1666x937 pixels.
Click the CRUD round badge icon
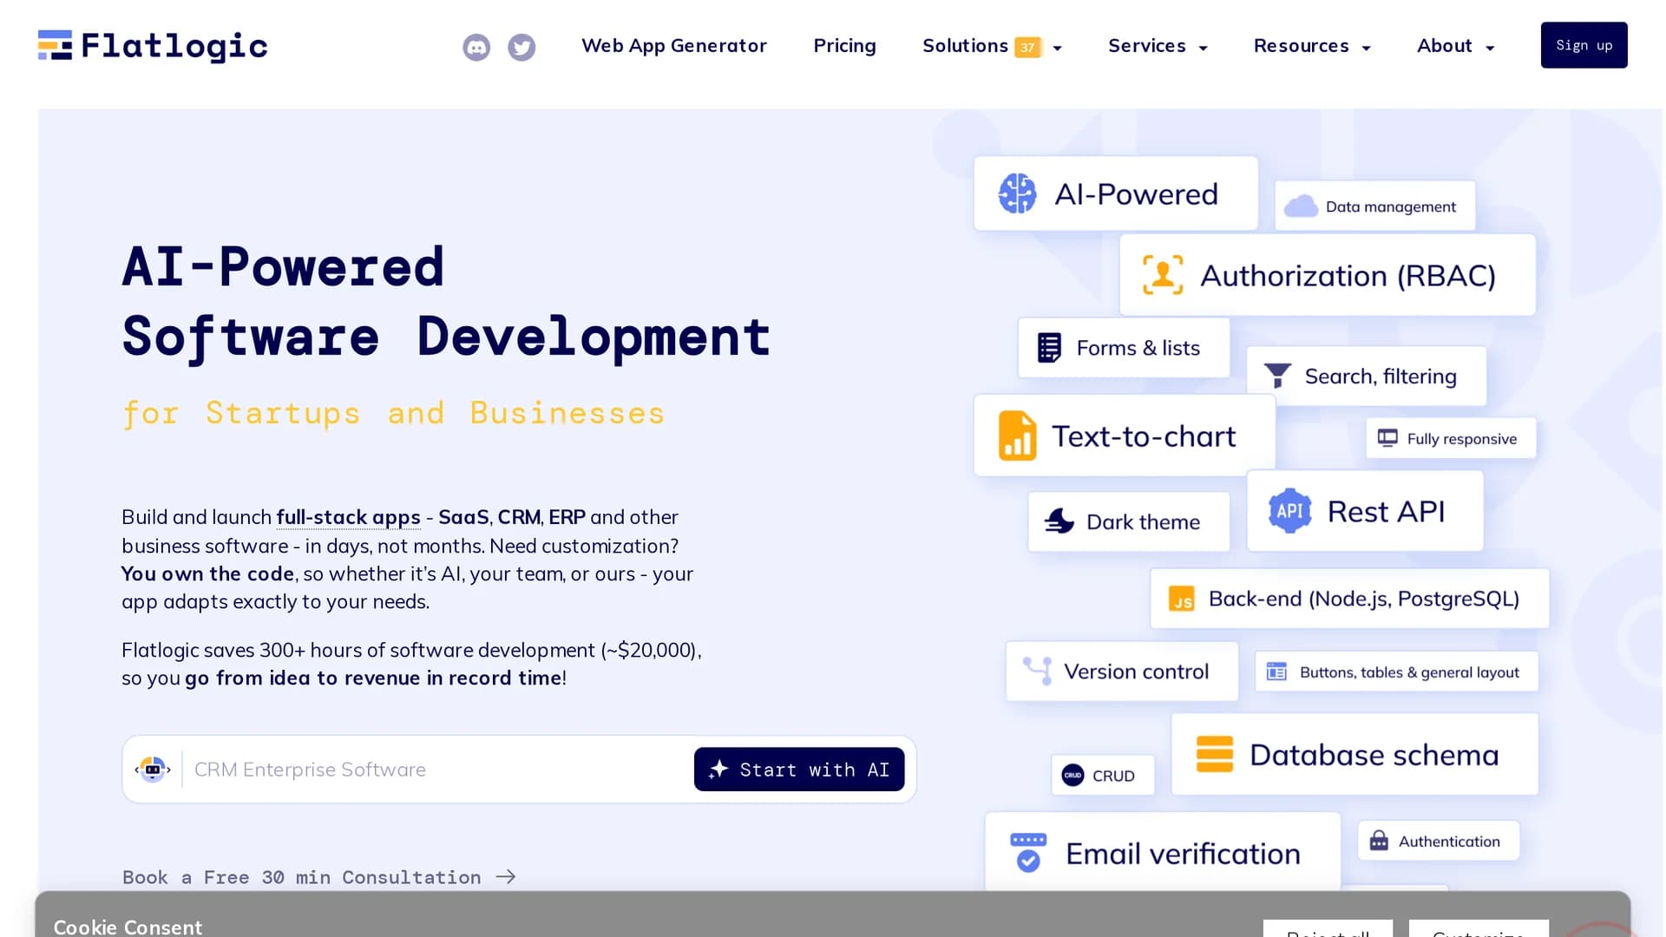click(x=1072, y=775)
